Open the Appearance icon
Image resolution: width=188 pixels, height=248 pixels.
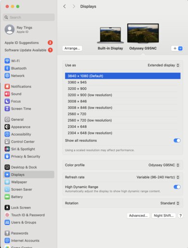(7, 127)
